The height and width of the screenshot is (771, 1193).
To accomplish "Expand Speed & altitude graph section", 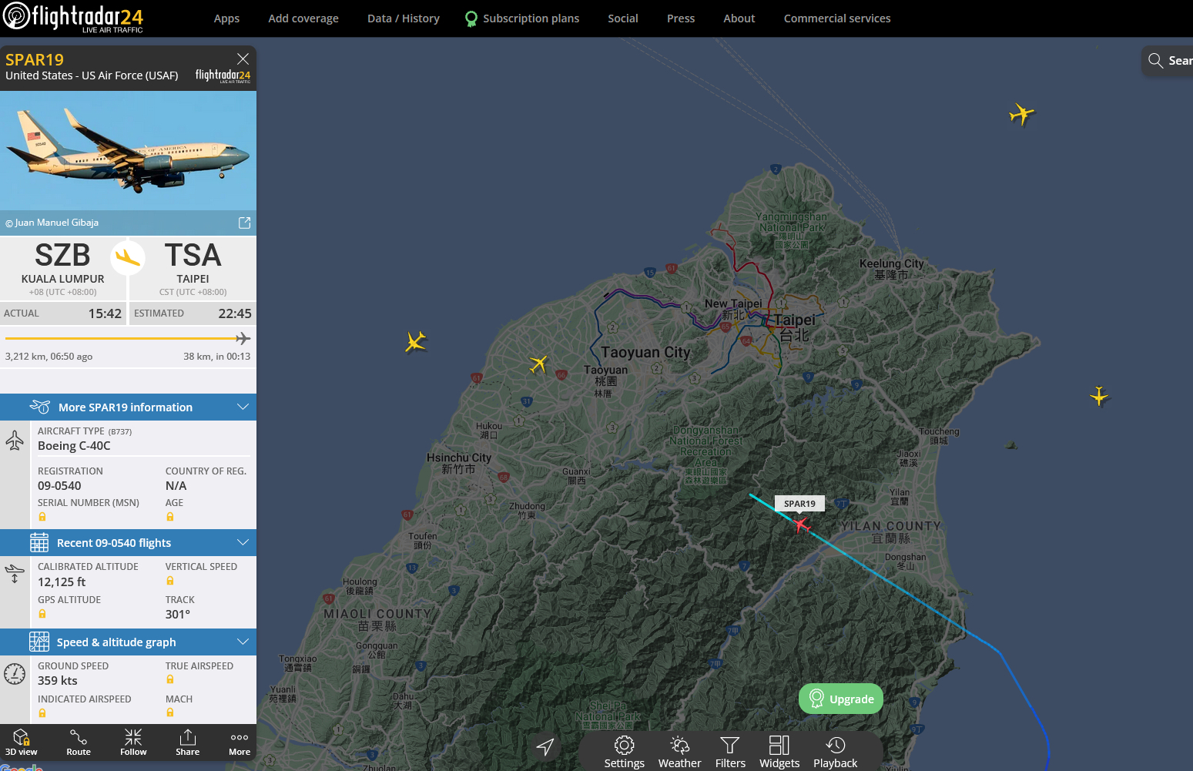I will pyautogui.click(x=128, y=642).
